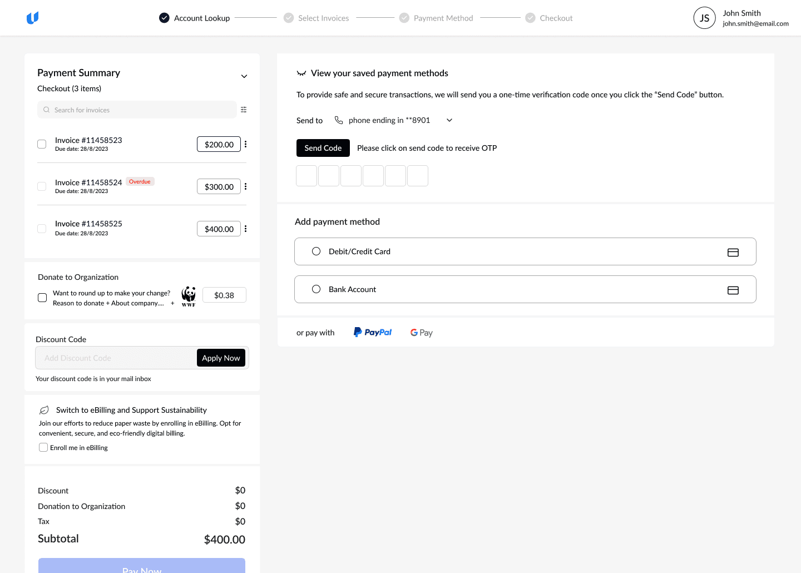The width and height of the screenshot is (801, 573).
Task: Click the Subtotal $400.00 value
Action: click(225, 539)
